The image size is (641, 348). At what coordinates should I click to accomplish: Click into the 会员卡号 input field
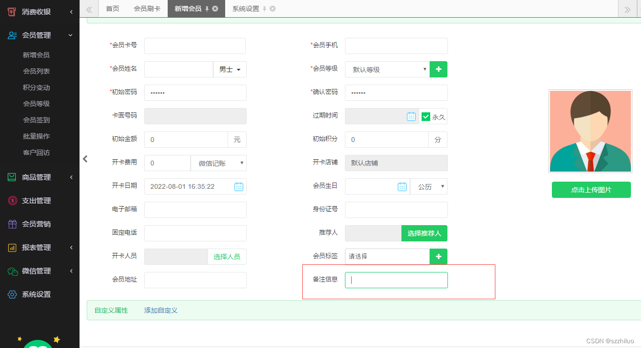[x=195, y=46]
